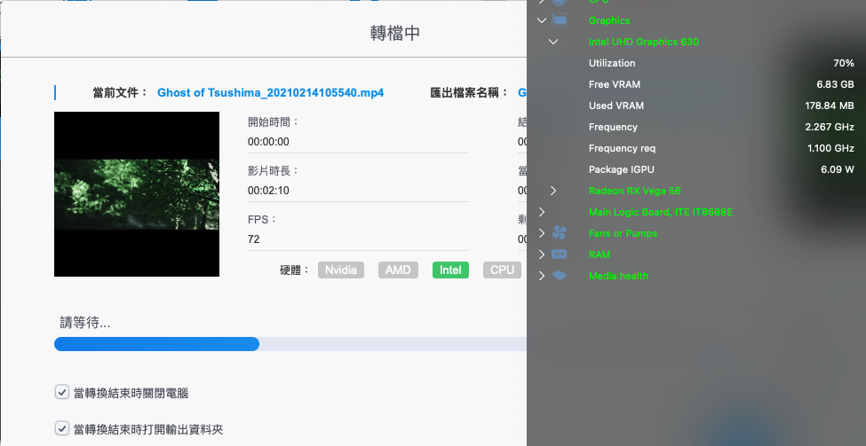Select the Graphics tree label

pyautogui.click(x=609, y=20)
